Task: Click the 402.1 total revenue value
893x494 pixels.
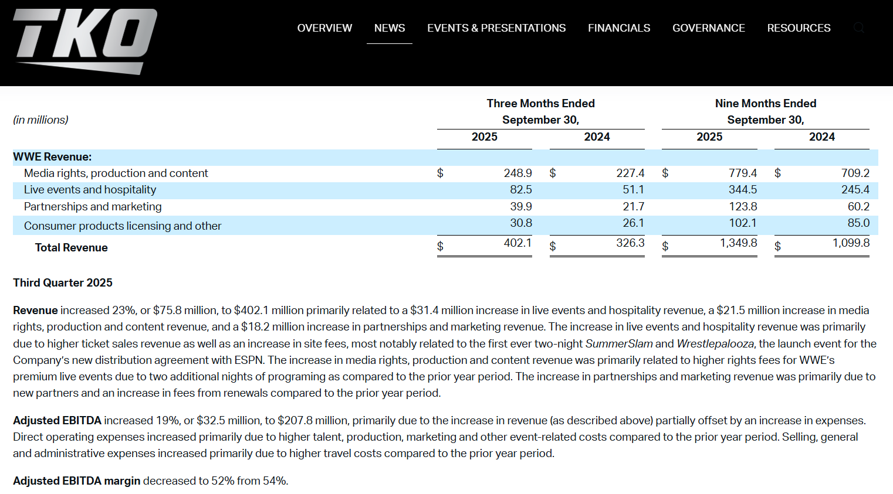Action: (517, 243)
